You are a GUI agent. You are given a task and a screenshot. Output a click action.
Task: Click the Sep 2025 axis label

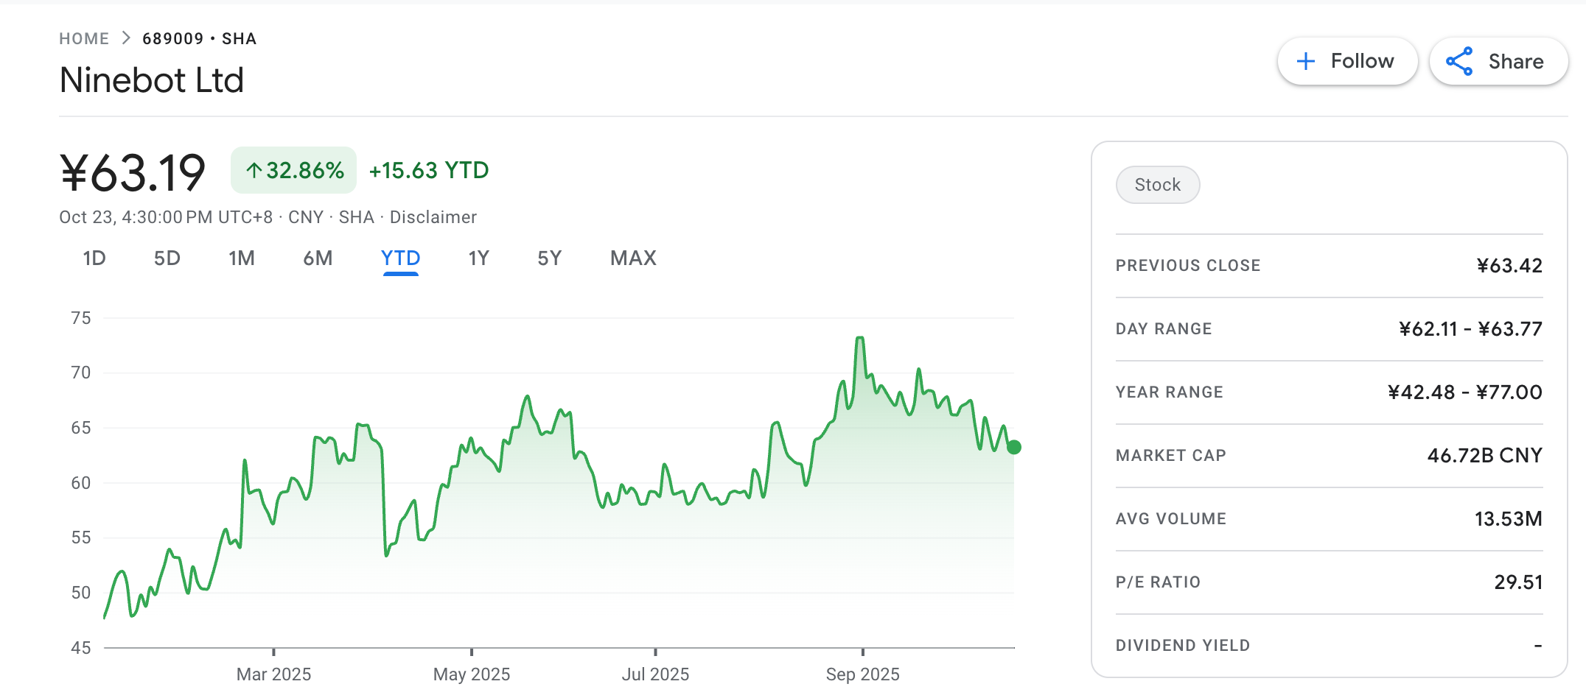[862, 674]
